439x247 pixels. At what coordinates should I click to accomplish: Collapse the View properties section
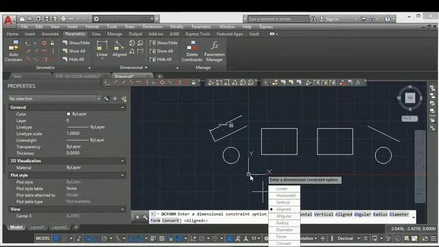[x=122, y=209]
